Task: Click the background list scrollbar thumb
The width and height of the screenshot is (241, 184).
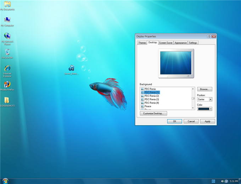Action: 193,98
